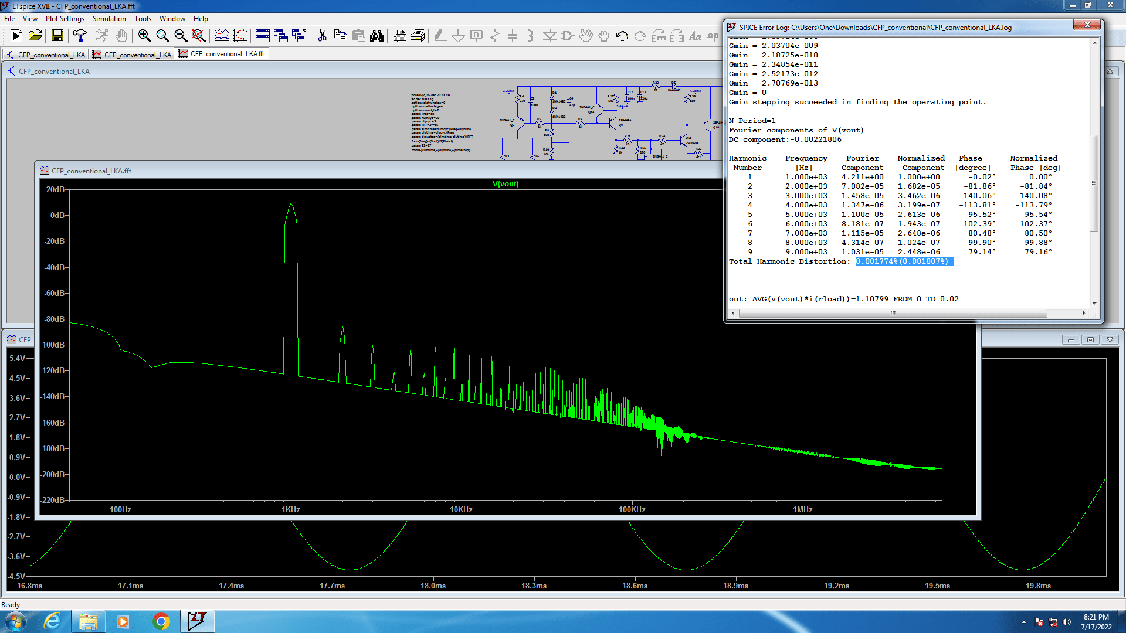Image resolution: width=1126 pixels, height=633 pixels.
Task: Click the volume speaker tray icon
Action: [x=1066, y=622]
